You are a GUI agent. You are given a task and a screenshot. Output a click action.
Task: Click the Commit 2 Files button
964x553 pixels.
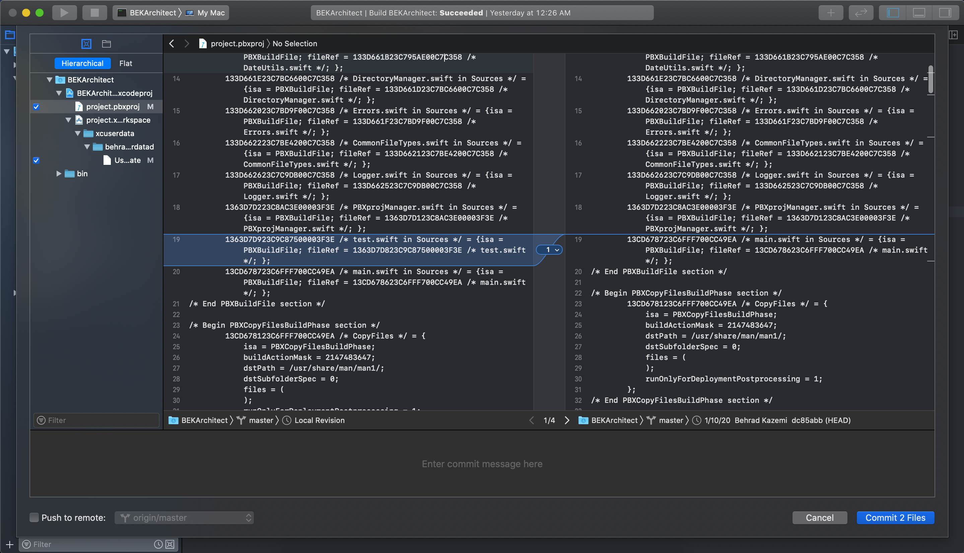[895, 518]
